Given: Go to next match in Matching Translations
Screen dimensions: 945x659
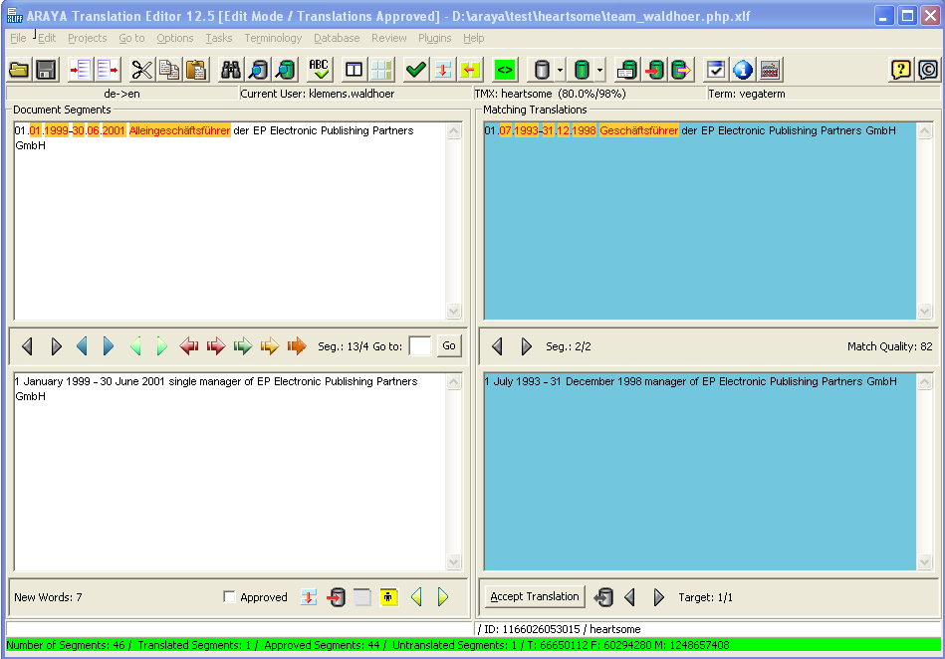Looking at the screenshot, I should tap(527, 346).
